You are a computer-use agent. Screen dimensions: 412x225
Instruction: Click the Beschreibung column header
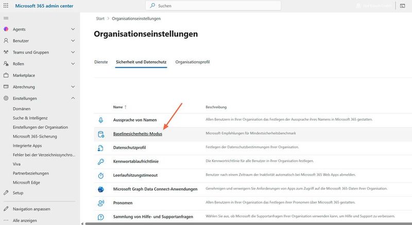[x=216, y=107]
